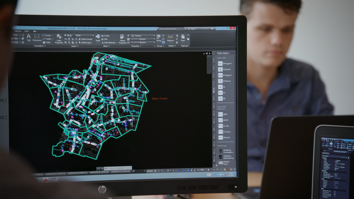Add new layout with plus button
The height and width of the screenshot is (199, 354).
point(133,171)
